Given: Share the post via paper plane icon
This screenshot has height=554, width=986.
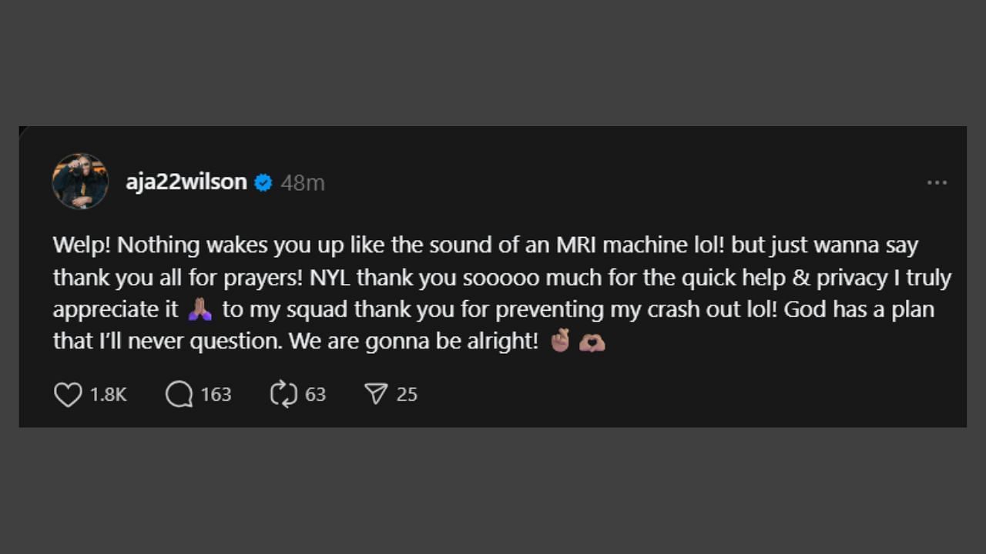Looking at the screenshot, I should tap(376, 395).
